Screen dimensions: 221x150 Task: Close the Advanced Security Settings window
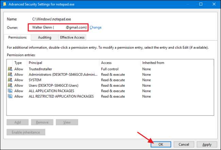click(213, 4)
